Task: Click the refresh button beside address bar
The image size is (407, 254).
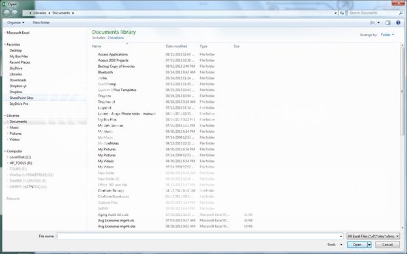Action: [x=342, y=13]
